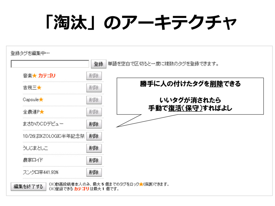Delete the 10/26はIKZOLOGIC半年記念祭 tag
The height and width of the screenshot is (206, 275).
click(94, 136)
